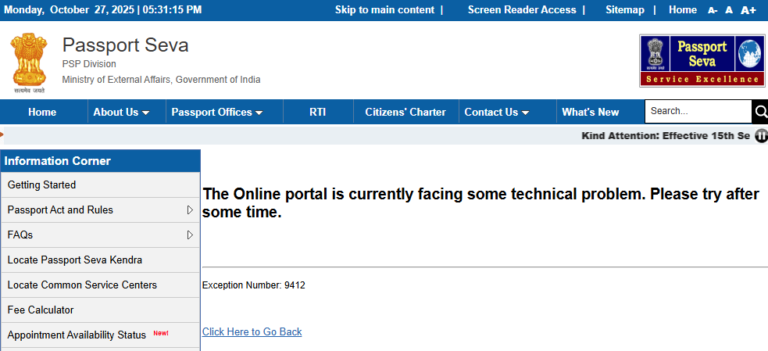Screen dimensions: 768x351
Task: Click into the Search input field
Action: point(698,111)
